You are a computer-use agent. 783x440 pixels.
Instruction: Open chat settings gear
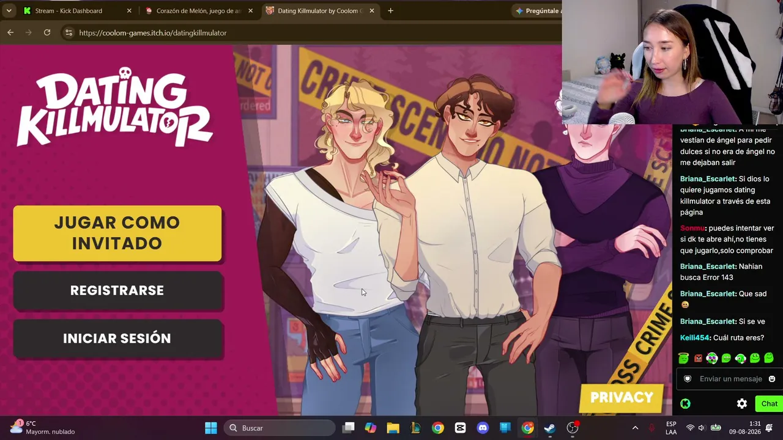click(742, 404)
